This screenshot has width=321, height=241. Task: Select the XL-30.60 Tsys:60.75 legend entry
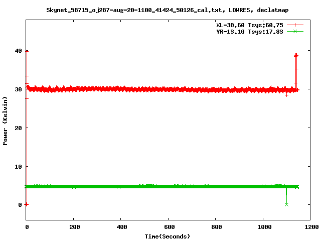(250, 25)
